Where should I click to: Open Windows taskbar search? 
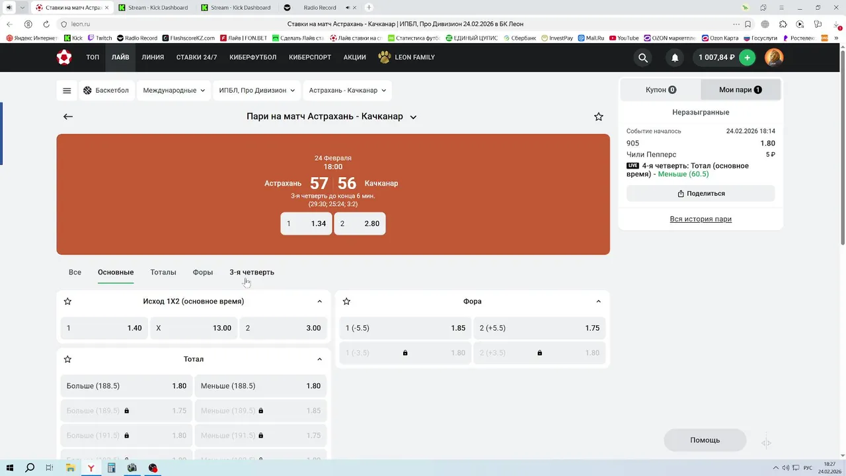pyautogui.click(x=30, y=468)
